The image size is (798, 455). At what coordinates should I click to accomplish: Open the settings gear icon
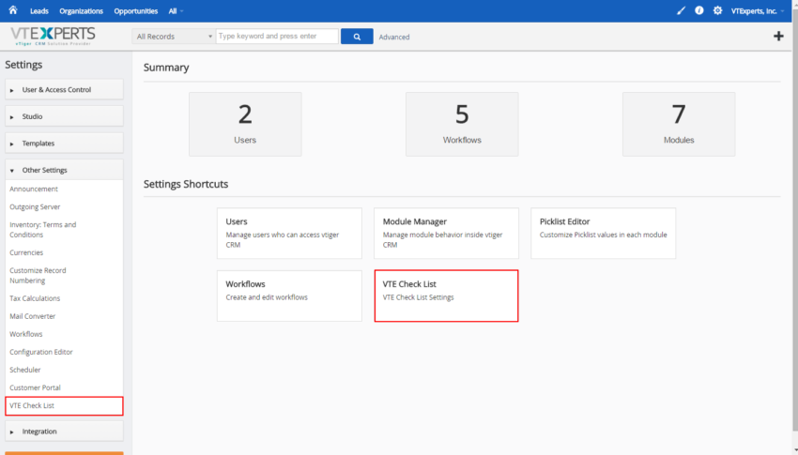point(717,10)
